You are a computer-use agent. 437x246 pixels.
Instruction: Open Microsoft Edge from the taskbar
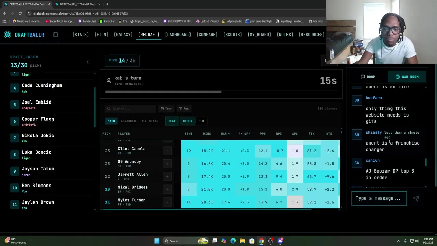[233, 241]
